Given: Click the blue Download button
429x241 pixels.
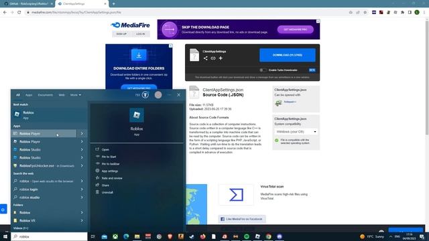Looking at the screenshot, I should (288, 55).
